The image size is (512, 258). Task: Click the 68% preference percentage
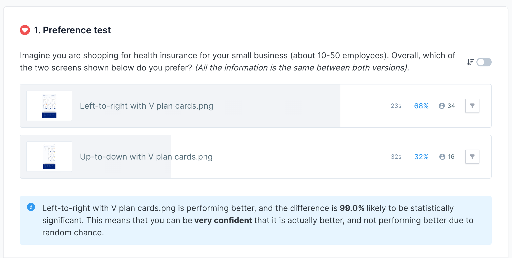(x=421, y=106)
